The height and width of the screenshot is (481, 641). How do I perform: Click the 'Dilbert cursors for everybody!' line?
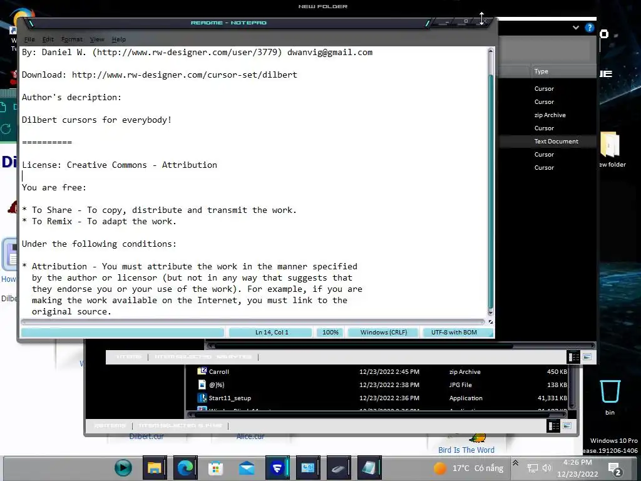pyautogui.click(x=96, y=120)
